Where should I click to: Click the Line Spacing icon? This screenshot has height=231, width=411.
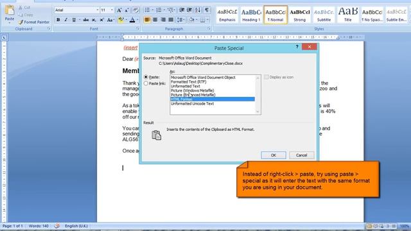(x=179, y=20)
